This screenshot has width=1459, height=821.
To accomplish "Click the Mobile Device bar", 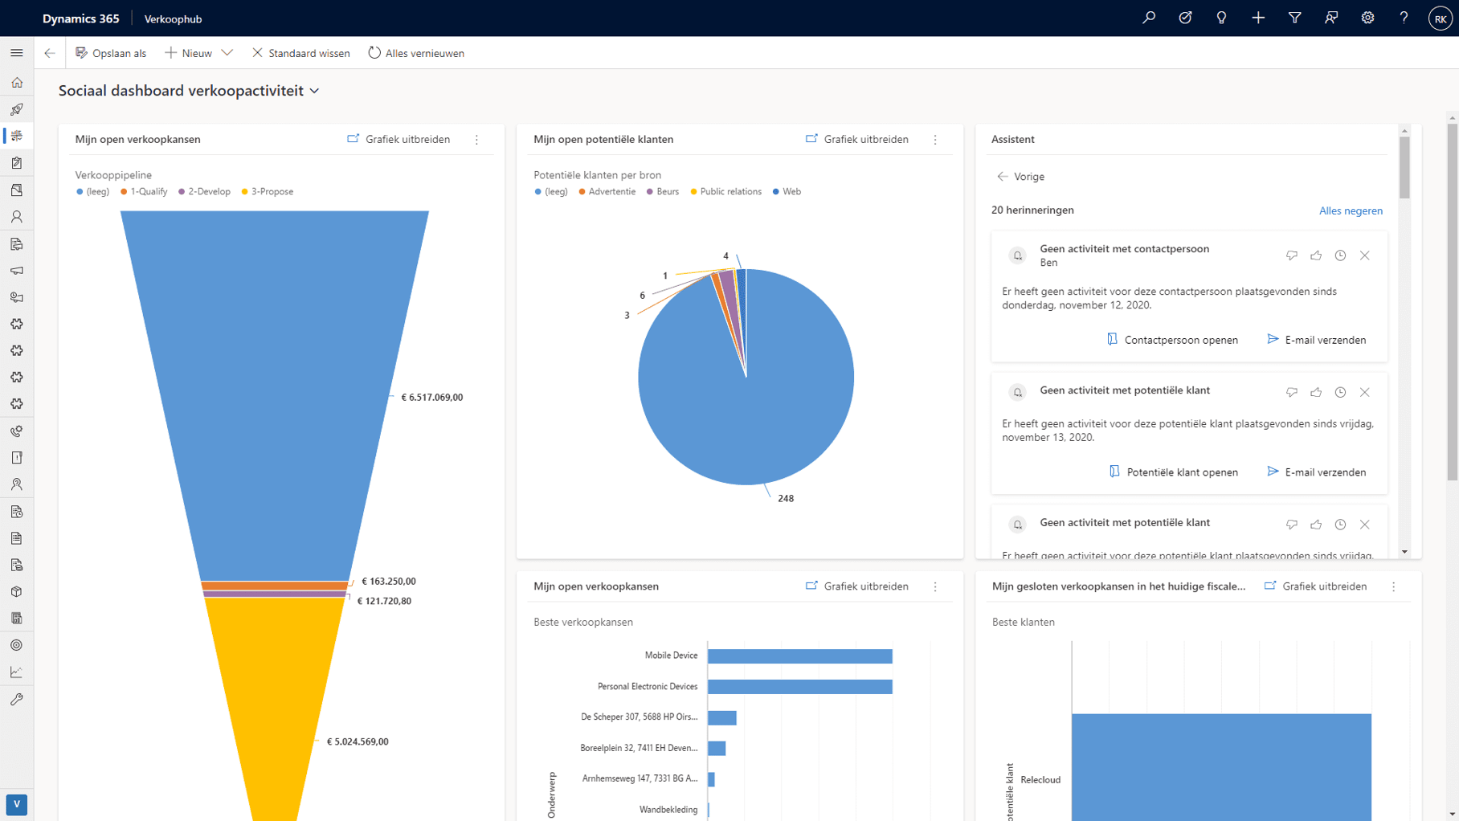I will tap(800, 656).
